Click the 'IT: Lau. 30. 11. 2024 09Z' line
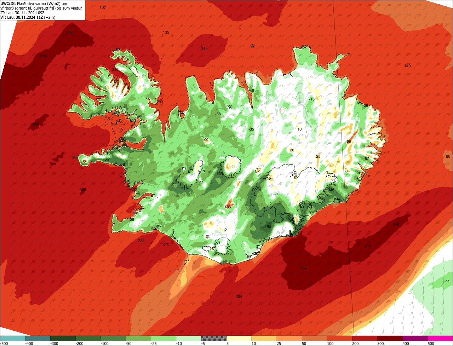 (23, 13)
